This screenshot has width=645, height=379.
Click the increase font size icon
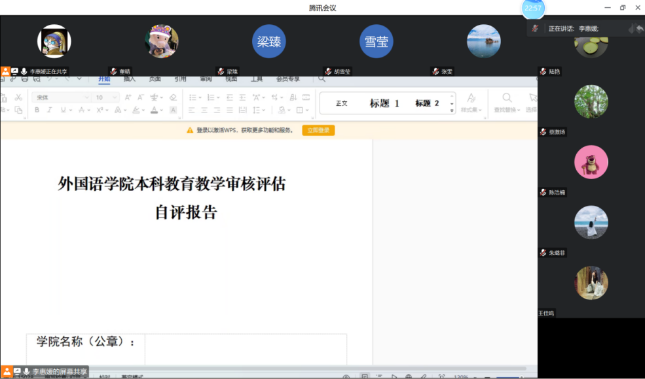[x=128, y=97]
